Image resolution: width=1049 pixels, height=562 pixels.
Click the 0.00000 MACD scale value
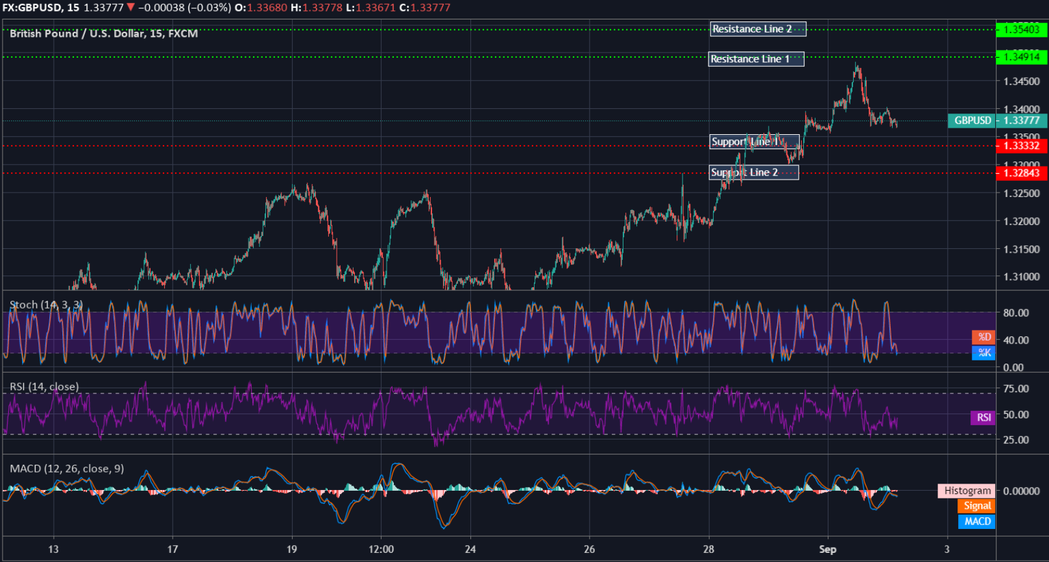1022,491
